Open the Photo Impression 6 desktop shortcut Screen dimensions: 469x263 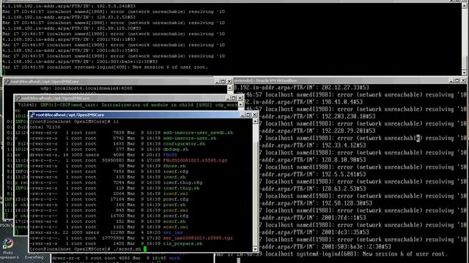pyautogui.click(x=8, y=248)
